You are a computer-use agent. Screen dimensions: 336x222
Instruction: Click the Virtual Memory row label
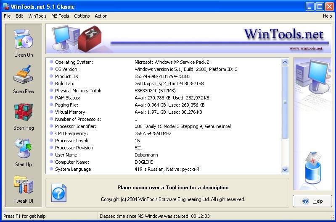[x=71, y=112]
